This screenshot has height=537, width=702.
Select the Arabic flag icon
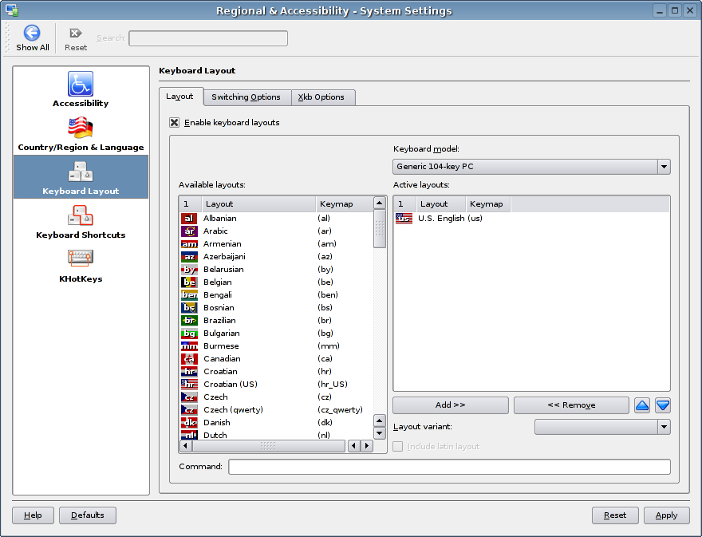[x=189, y=231]
